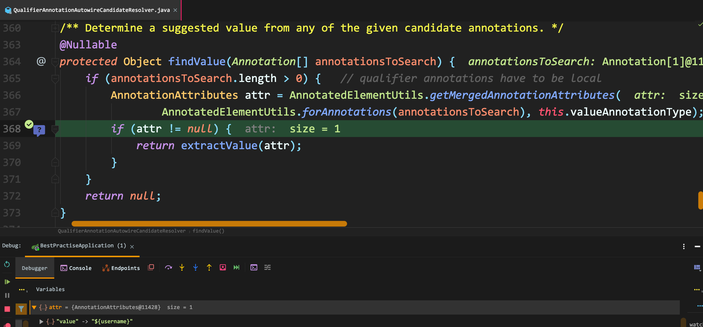703x327 pixels.
Task: Click the yellow Step Into arrow
Action: (x=182, y=268)
